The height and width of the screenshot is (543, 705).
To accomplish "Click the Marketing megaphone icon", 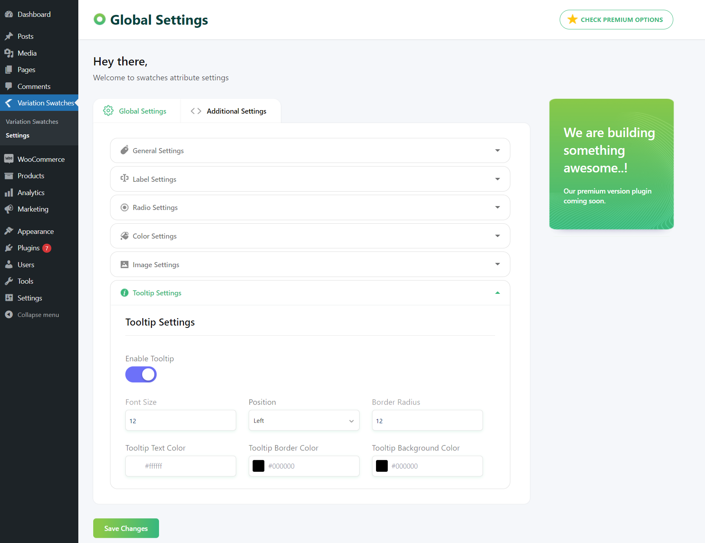I will pos(9,209).
